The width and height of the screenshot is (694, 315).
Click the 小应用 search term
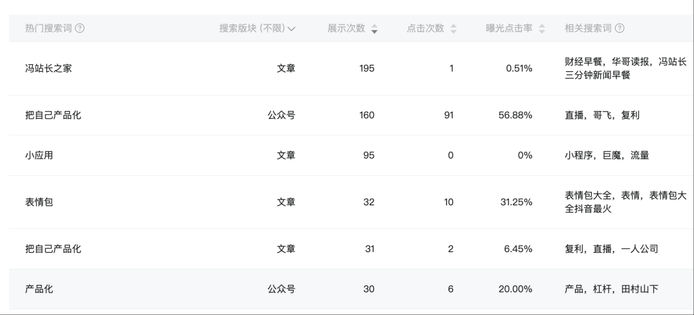39,155
